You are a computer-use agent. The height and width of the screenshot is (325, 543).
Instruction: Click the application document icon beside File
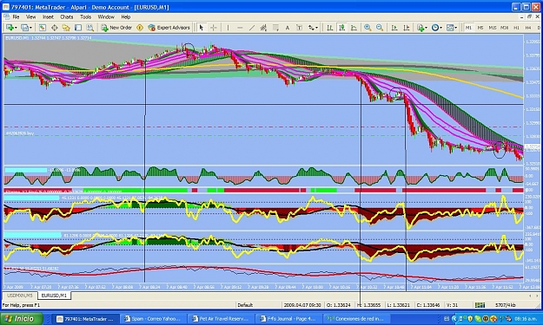point(6,17)
